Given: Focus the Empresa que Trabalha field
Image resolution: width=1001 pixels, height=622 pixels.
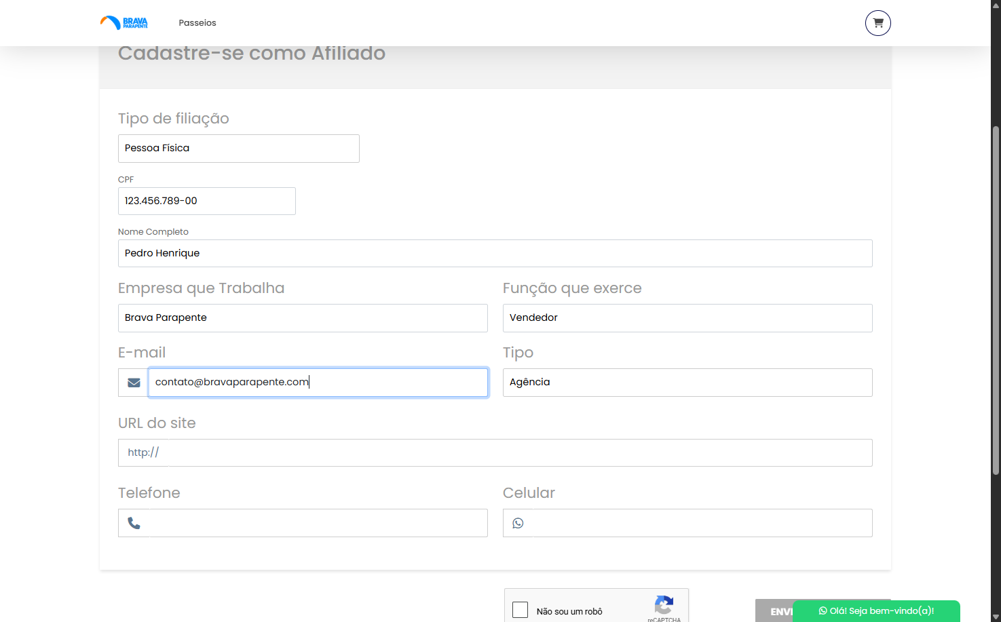Looking at the screenshot, I should pyautogui.click(x=303, y=318).
